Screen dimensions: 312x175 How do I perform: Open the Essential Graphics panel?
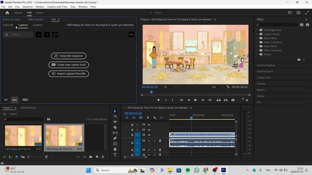click(266, 65)
